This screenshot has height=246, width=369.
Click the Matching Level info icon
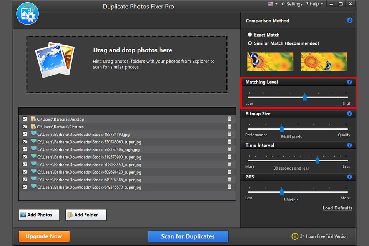click(x=349, y=82)
